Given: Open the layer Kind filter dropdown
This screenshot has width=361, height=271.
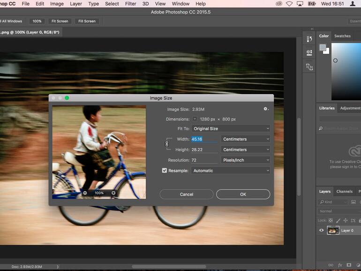Looking at the screenshot, I should pos(333,202).
